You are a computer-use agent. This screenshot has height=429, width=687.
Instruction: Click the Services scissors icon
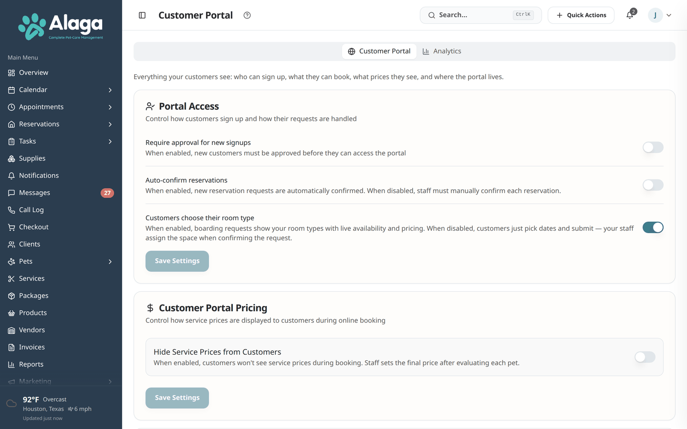[x=11, y=279]
